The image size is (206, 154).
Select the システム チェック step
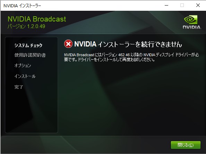pos(28,45)
